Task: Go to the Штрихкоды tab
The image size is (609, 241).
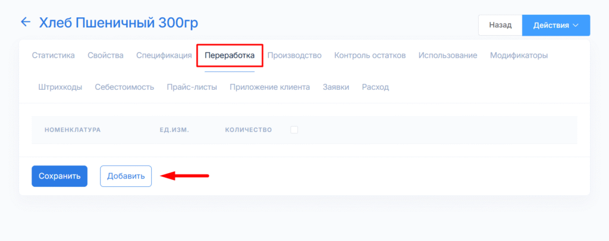Action: [x=60, y=87]
